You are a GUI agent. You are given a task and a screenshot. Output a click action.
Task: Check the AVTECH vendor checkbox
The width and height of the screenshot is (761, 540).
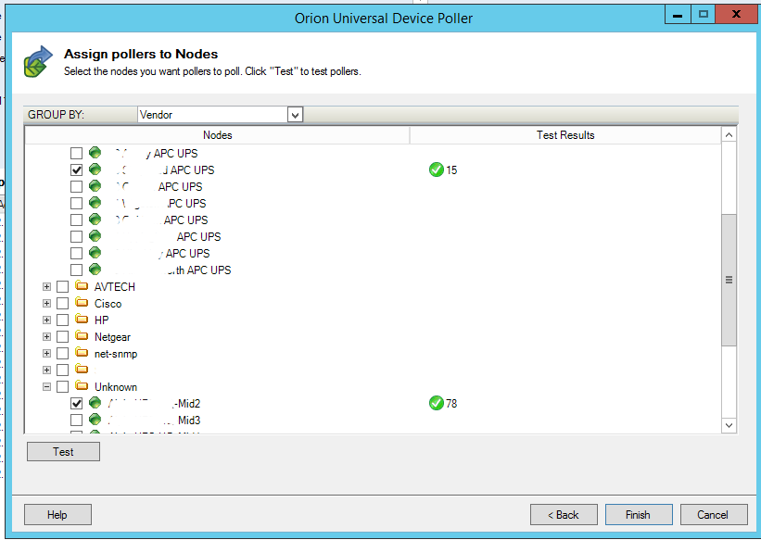63,287
